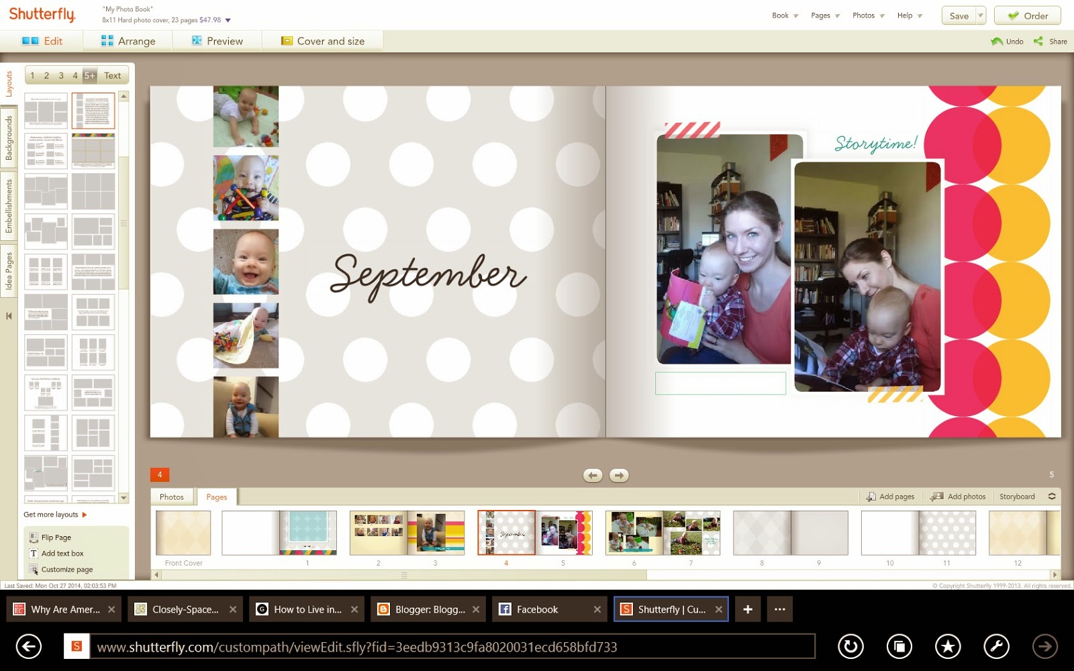Close the Shutterfly browser tab
Screen dimensions: 1074x671
719,609
